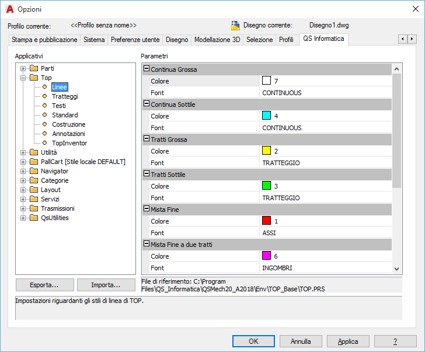This screenshot has height=352, width=425.
Task: Click the drawing file icon near Disegno corrente
Action: (235, 26)
